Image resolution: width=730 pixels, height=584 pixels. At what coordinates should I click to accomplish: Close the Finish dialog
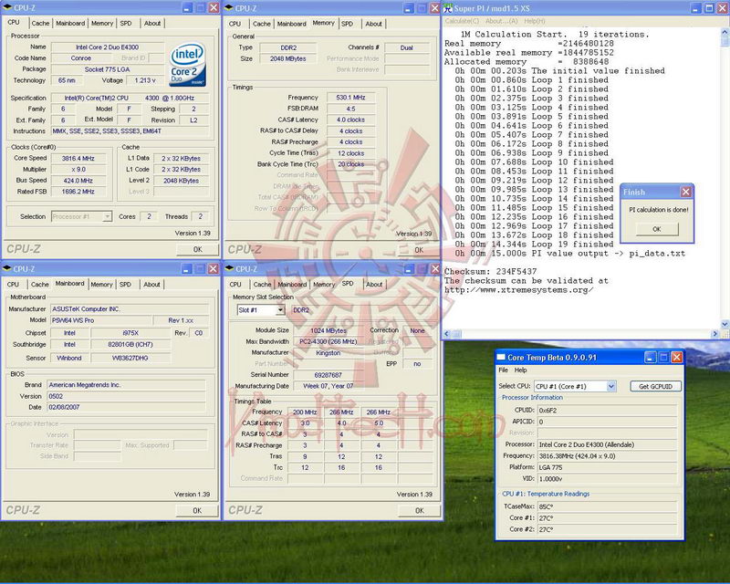tap(686, 192)
